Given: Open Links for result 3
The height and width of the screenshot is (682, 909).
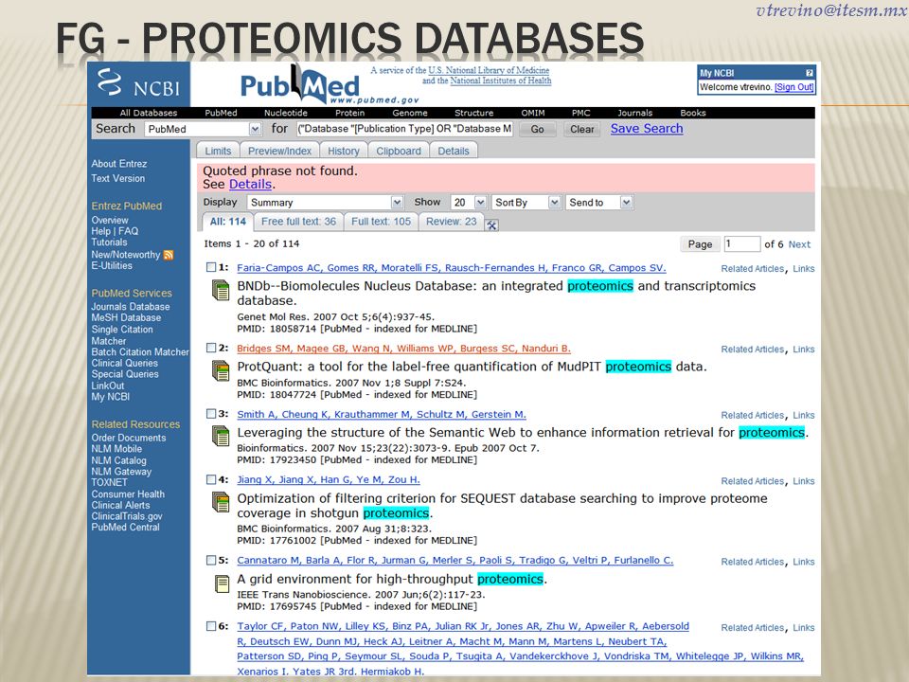Looking at the screenshot, I should coord(804,415).
